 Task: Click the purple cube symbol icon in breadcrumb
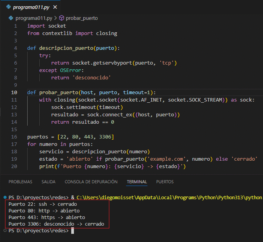pyautogui.click(x=61, y=18)
